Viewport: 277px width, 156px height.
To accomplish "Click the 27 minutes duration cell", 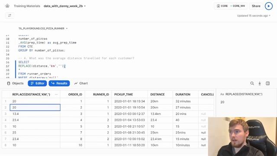I will [x=186, y=107].
